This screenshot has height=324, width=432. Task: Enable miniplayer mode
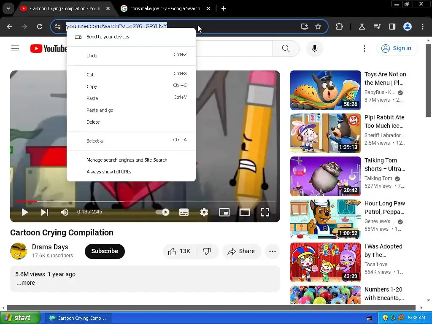click(224, 212)
